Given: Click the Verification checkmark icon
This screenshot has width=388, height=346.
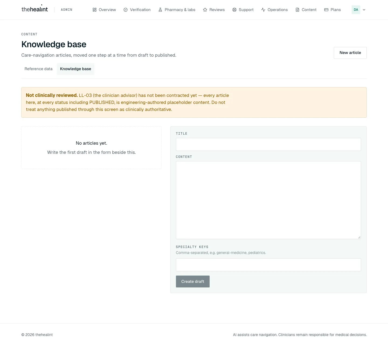Looking at the screenshot, I should point(126,10).
